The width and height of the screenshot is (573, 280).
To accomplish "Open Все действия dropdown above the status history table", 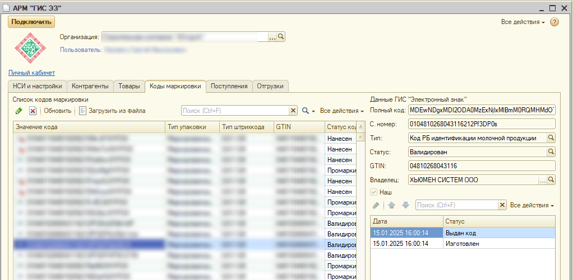I will [532, 205].
